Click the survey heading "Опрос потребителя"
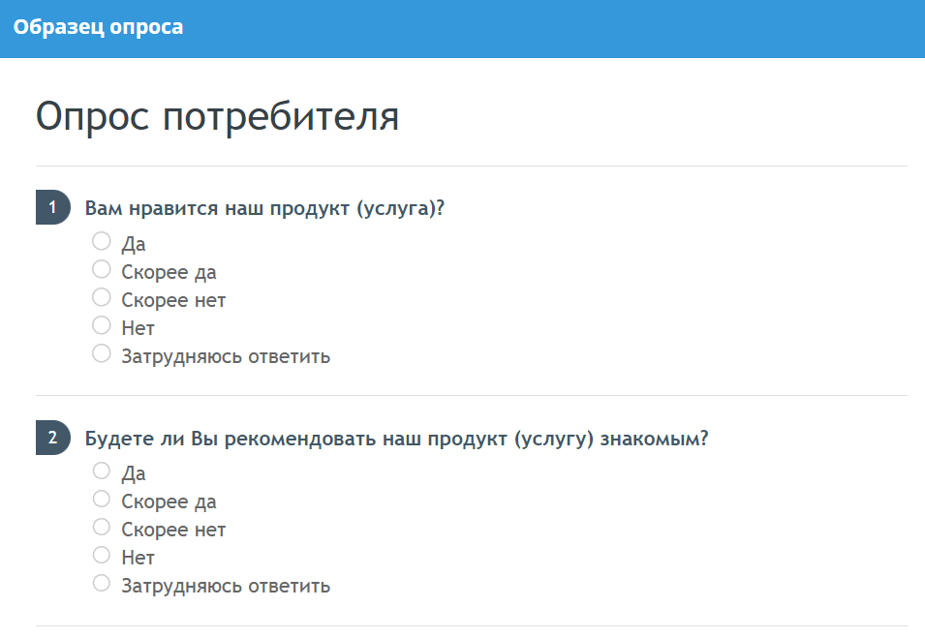Viewport: 925px width, 638px height. coord(218,117)
